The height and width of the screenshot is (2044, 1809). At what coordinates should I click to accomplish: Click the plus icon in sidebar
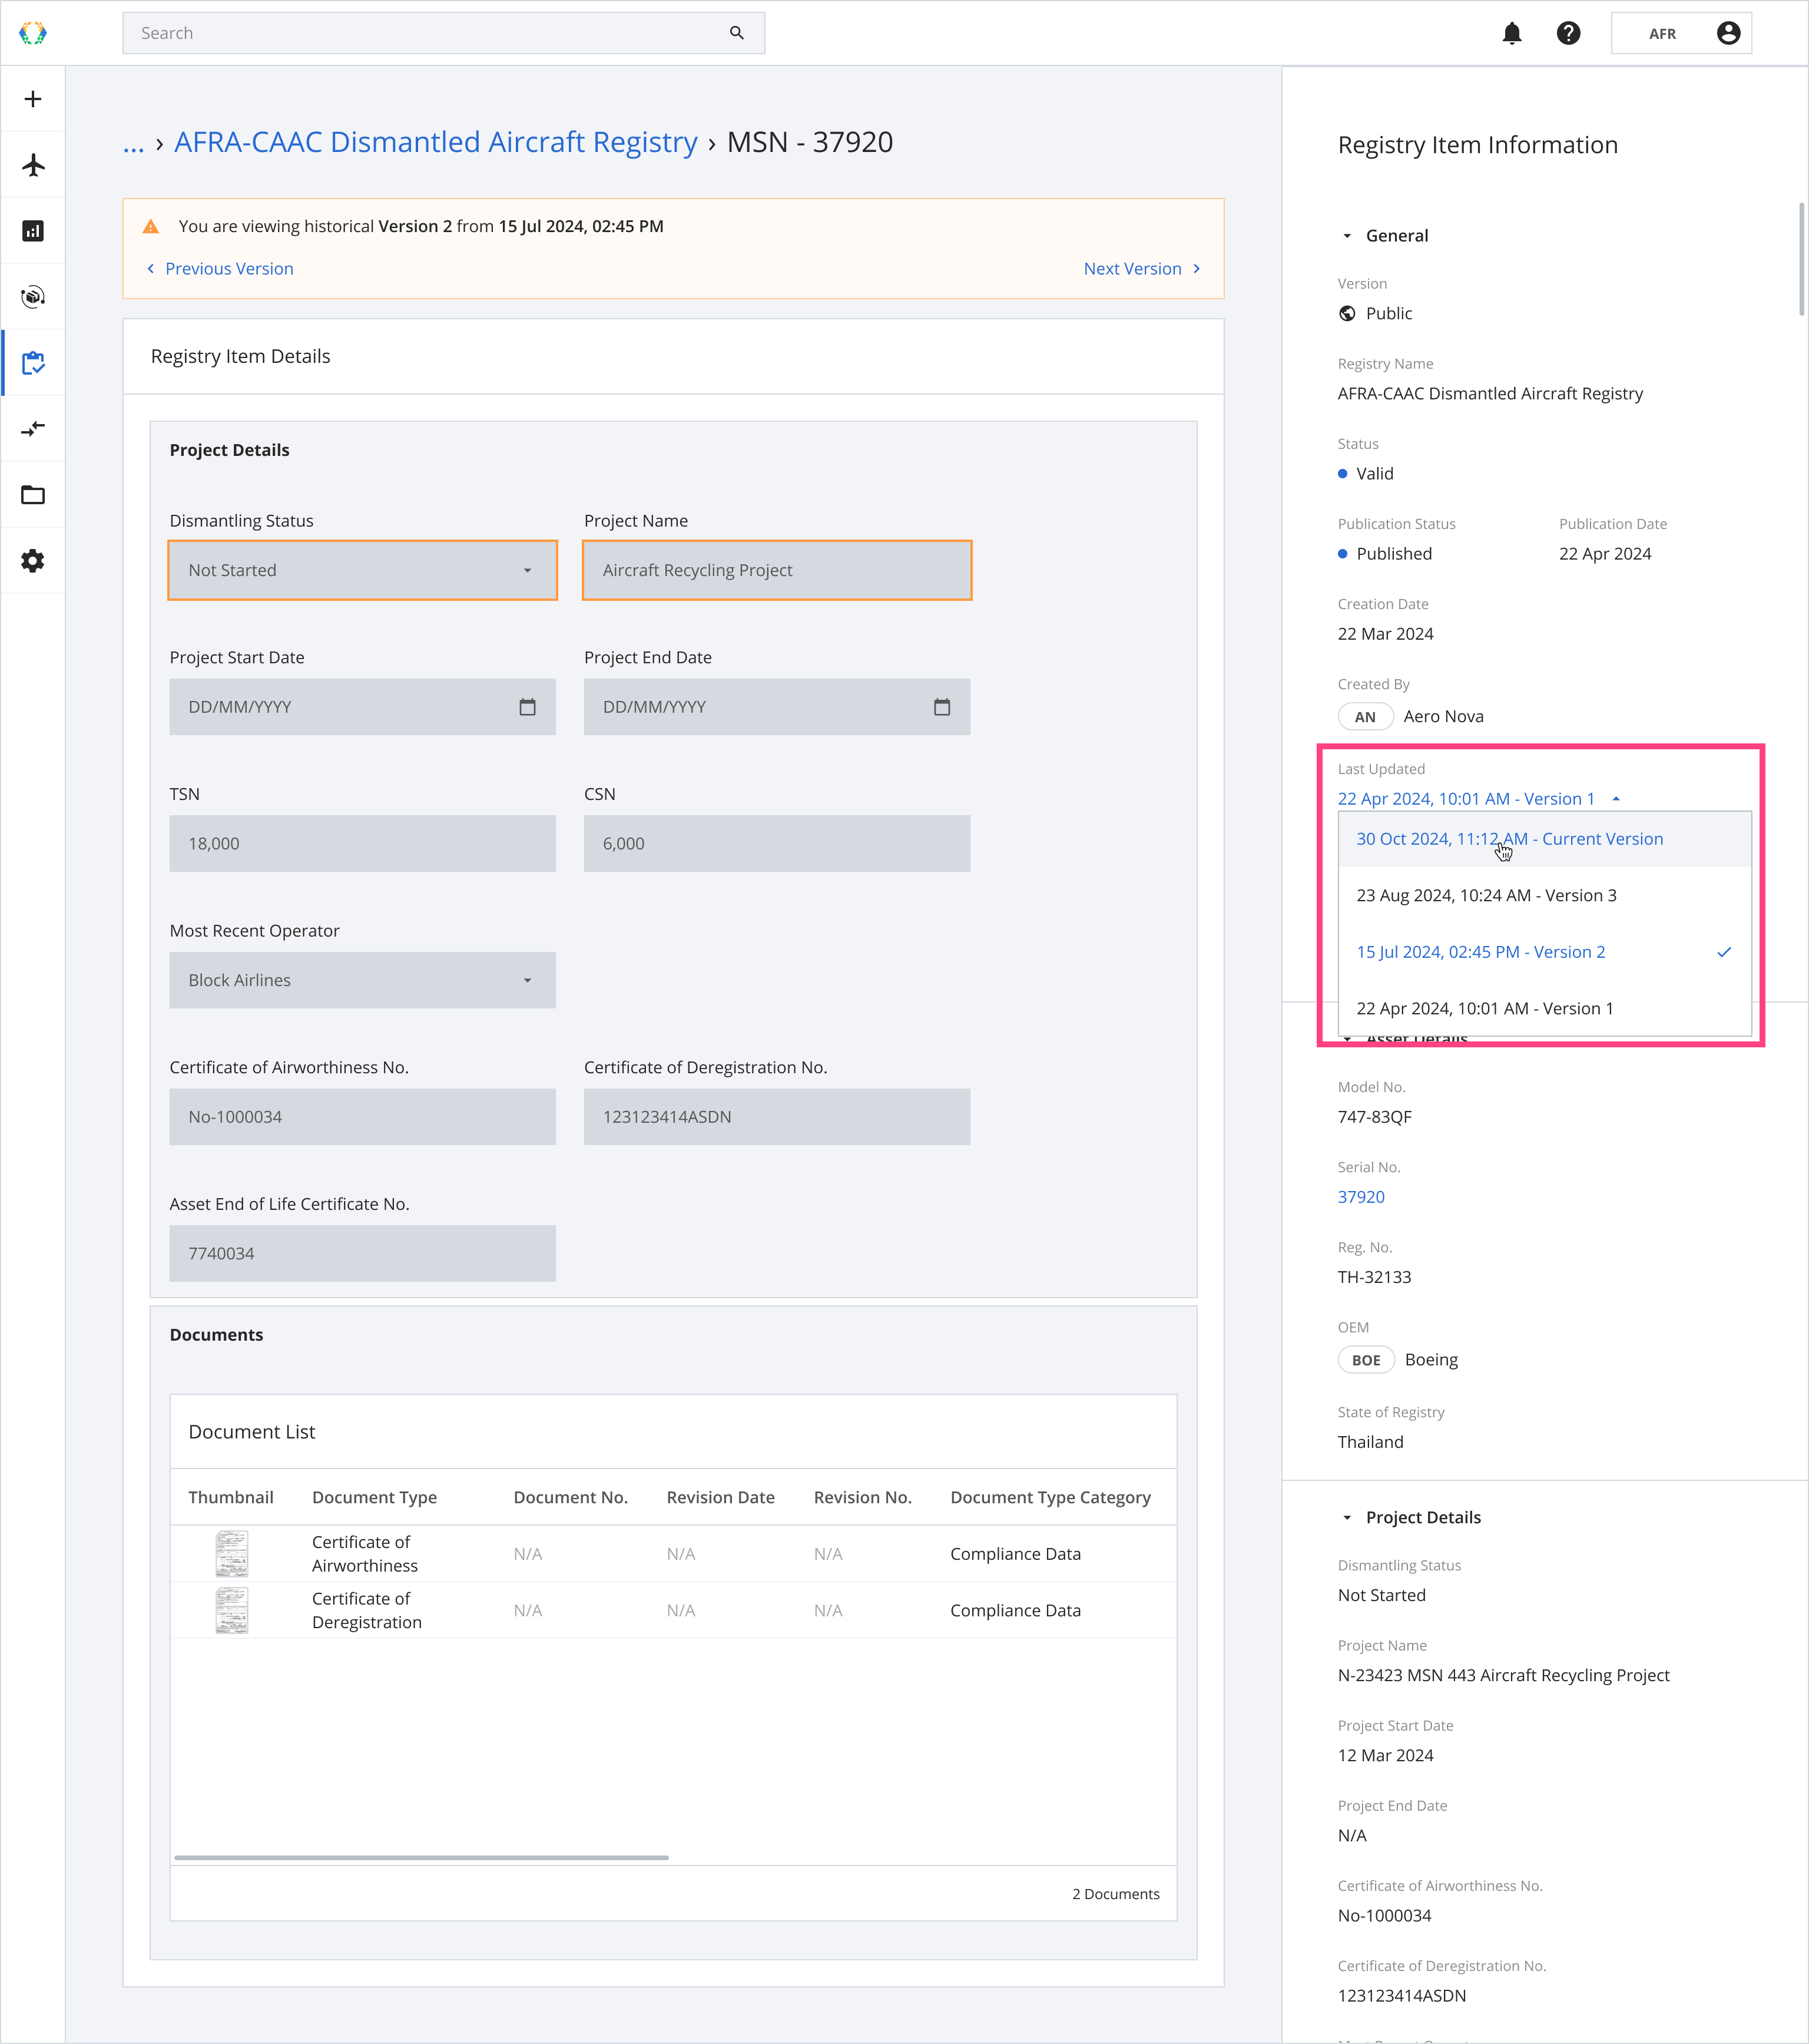tap(33, 99)
